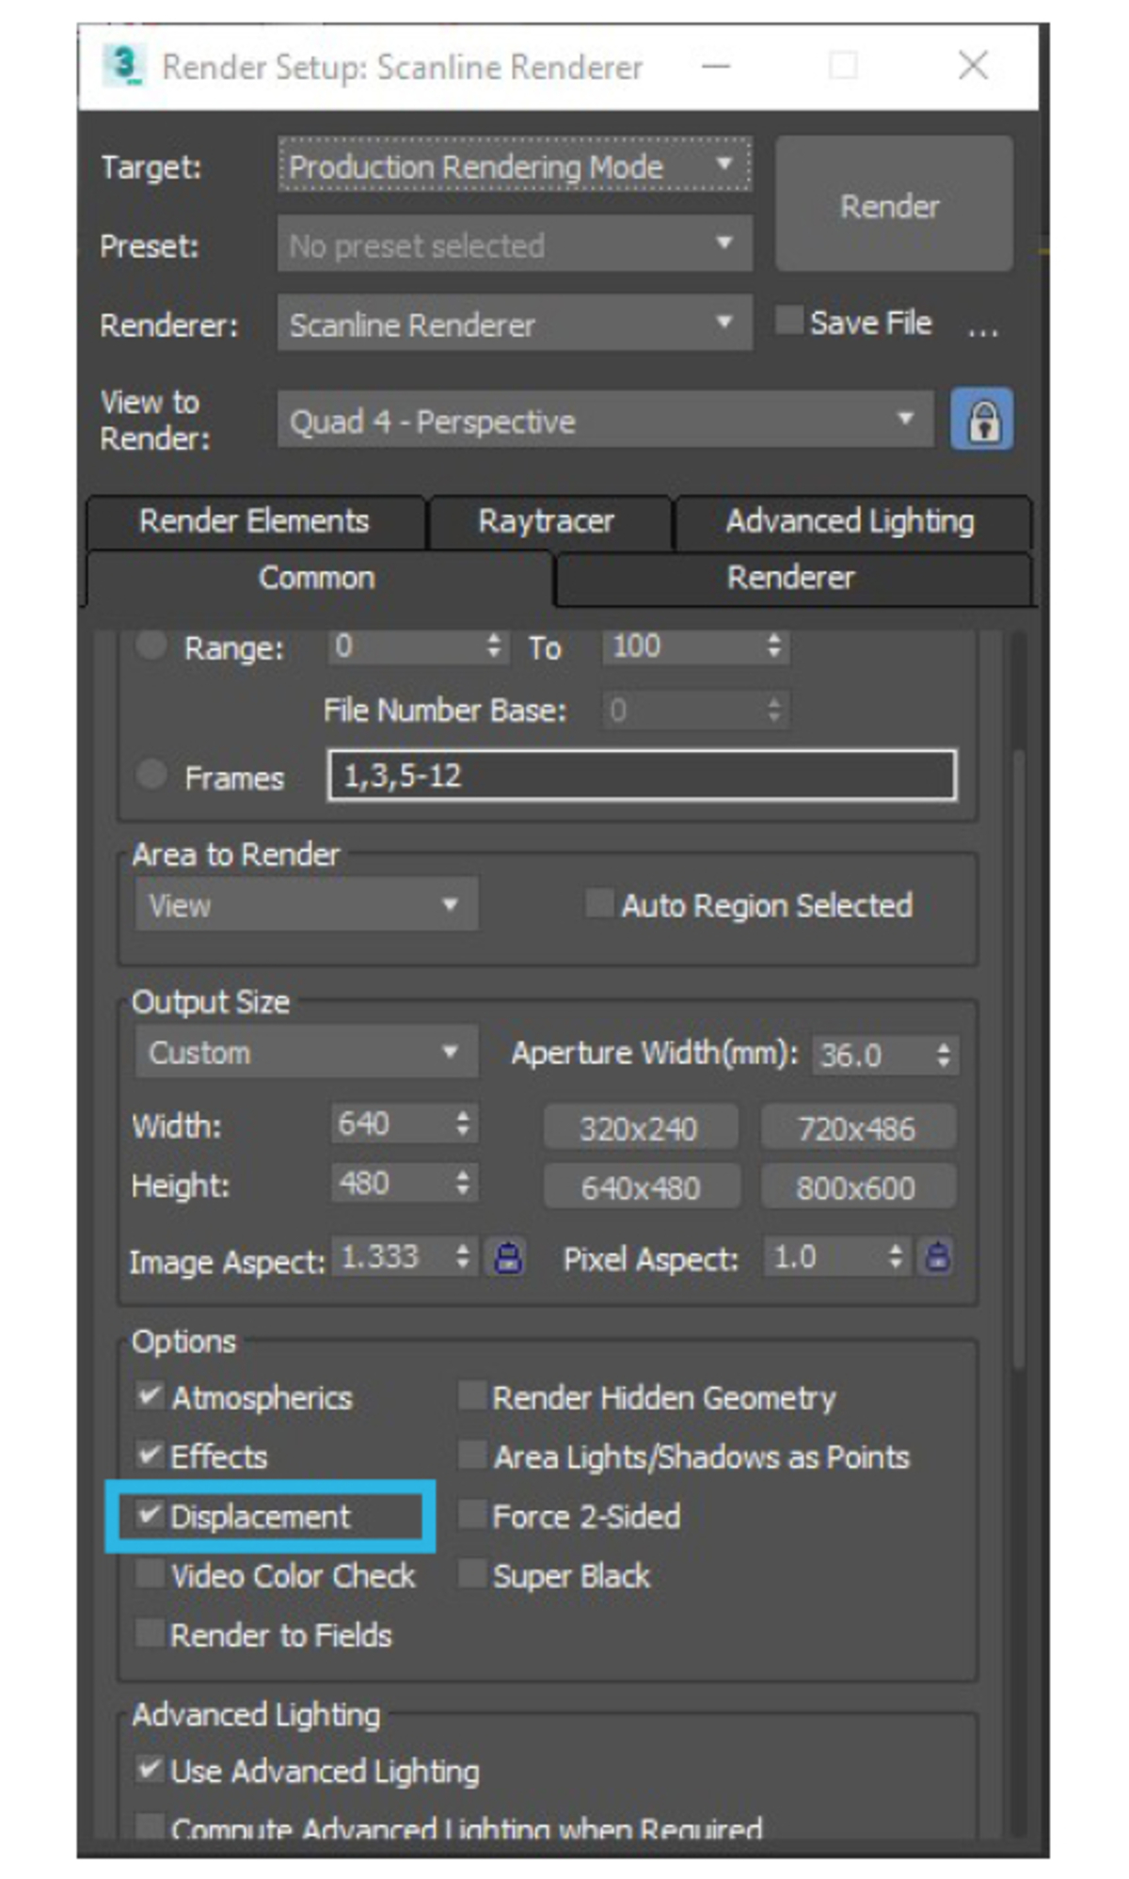Screen dimensions: 1129x1879
Task: Switch to the Raytracer tab
Action: 547,521
